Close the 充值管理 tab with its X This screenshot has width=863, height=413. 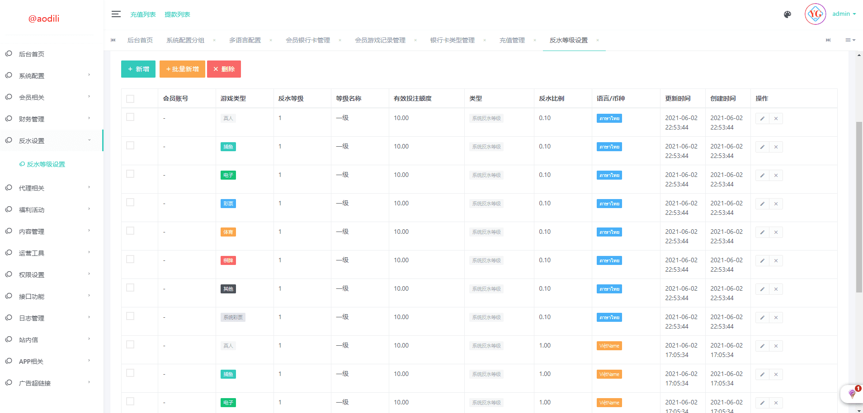pos(535,40)
